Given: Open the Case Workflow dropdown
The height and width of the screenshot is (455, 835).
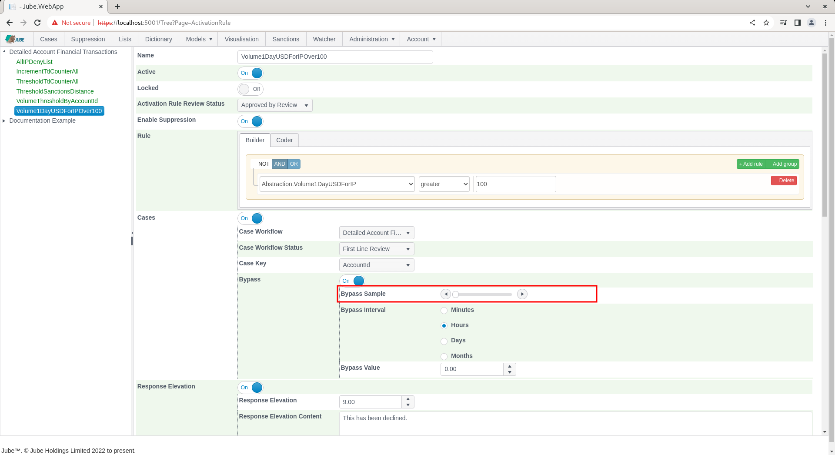Looking at the screenshot, I should point(377,233).
